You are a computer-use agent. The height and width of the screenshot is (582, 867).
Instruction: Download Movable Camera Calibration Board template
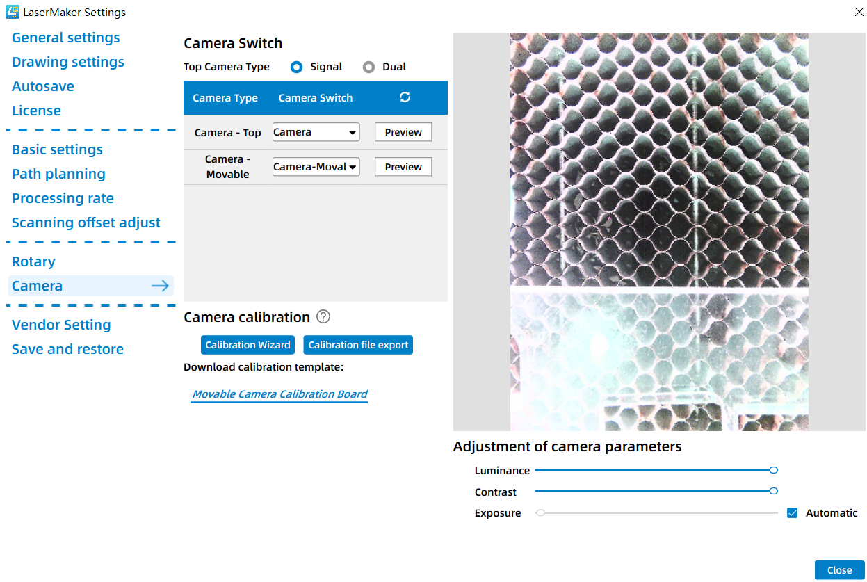pos(279,394)
